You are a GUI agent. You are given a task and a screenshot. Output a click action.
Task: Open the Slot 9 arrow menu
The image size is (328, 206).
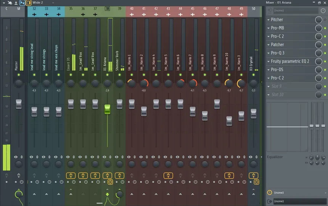pos(269,86)
